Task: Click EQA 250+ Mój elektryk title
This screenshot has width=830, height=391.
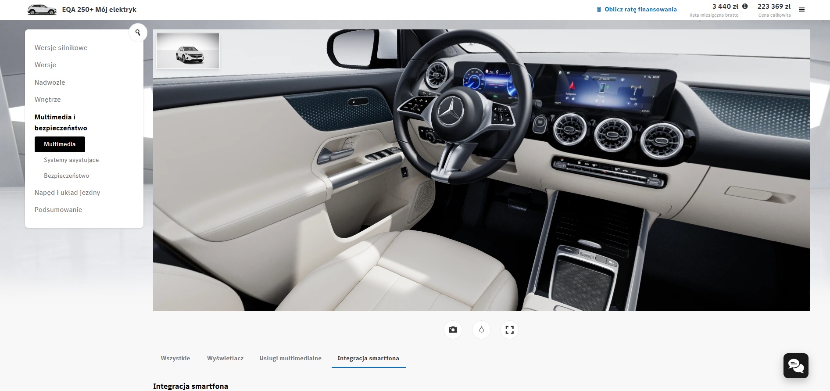Action: [x=99, y=10]
